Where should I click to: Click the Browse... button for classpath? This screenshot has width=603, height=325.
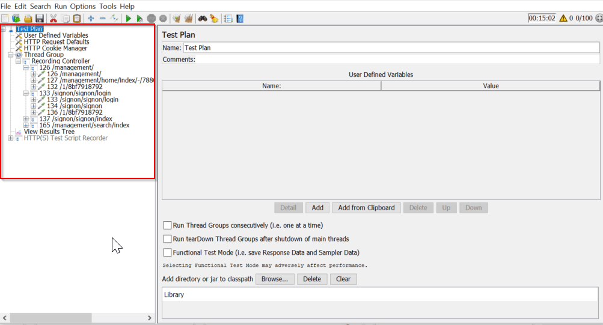pyautogui.click(x=275, y=279)
